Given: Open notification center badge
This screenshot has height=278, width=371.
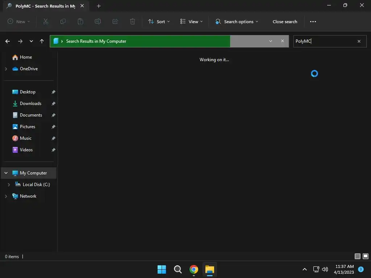Looking at the screenshot, I should 361,269.
